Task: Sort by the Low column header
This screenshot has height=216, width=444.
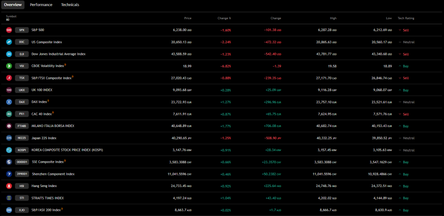Action: tap(389, 18)
